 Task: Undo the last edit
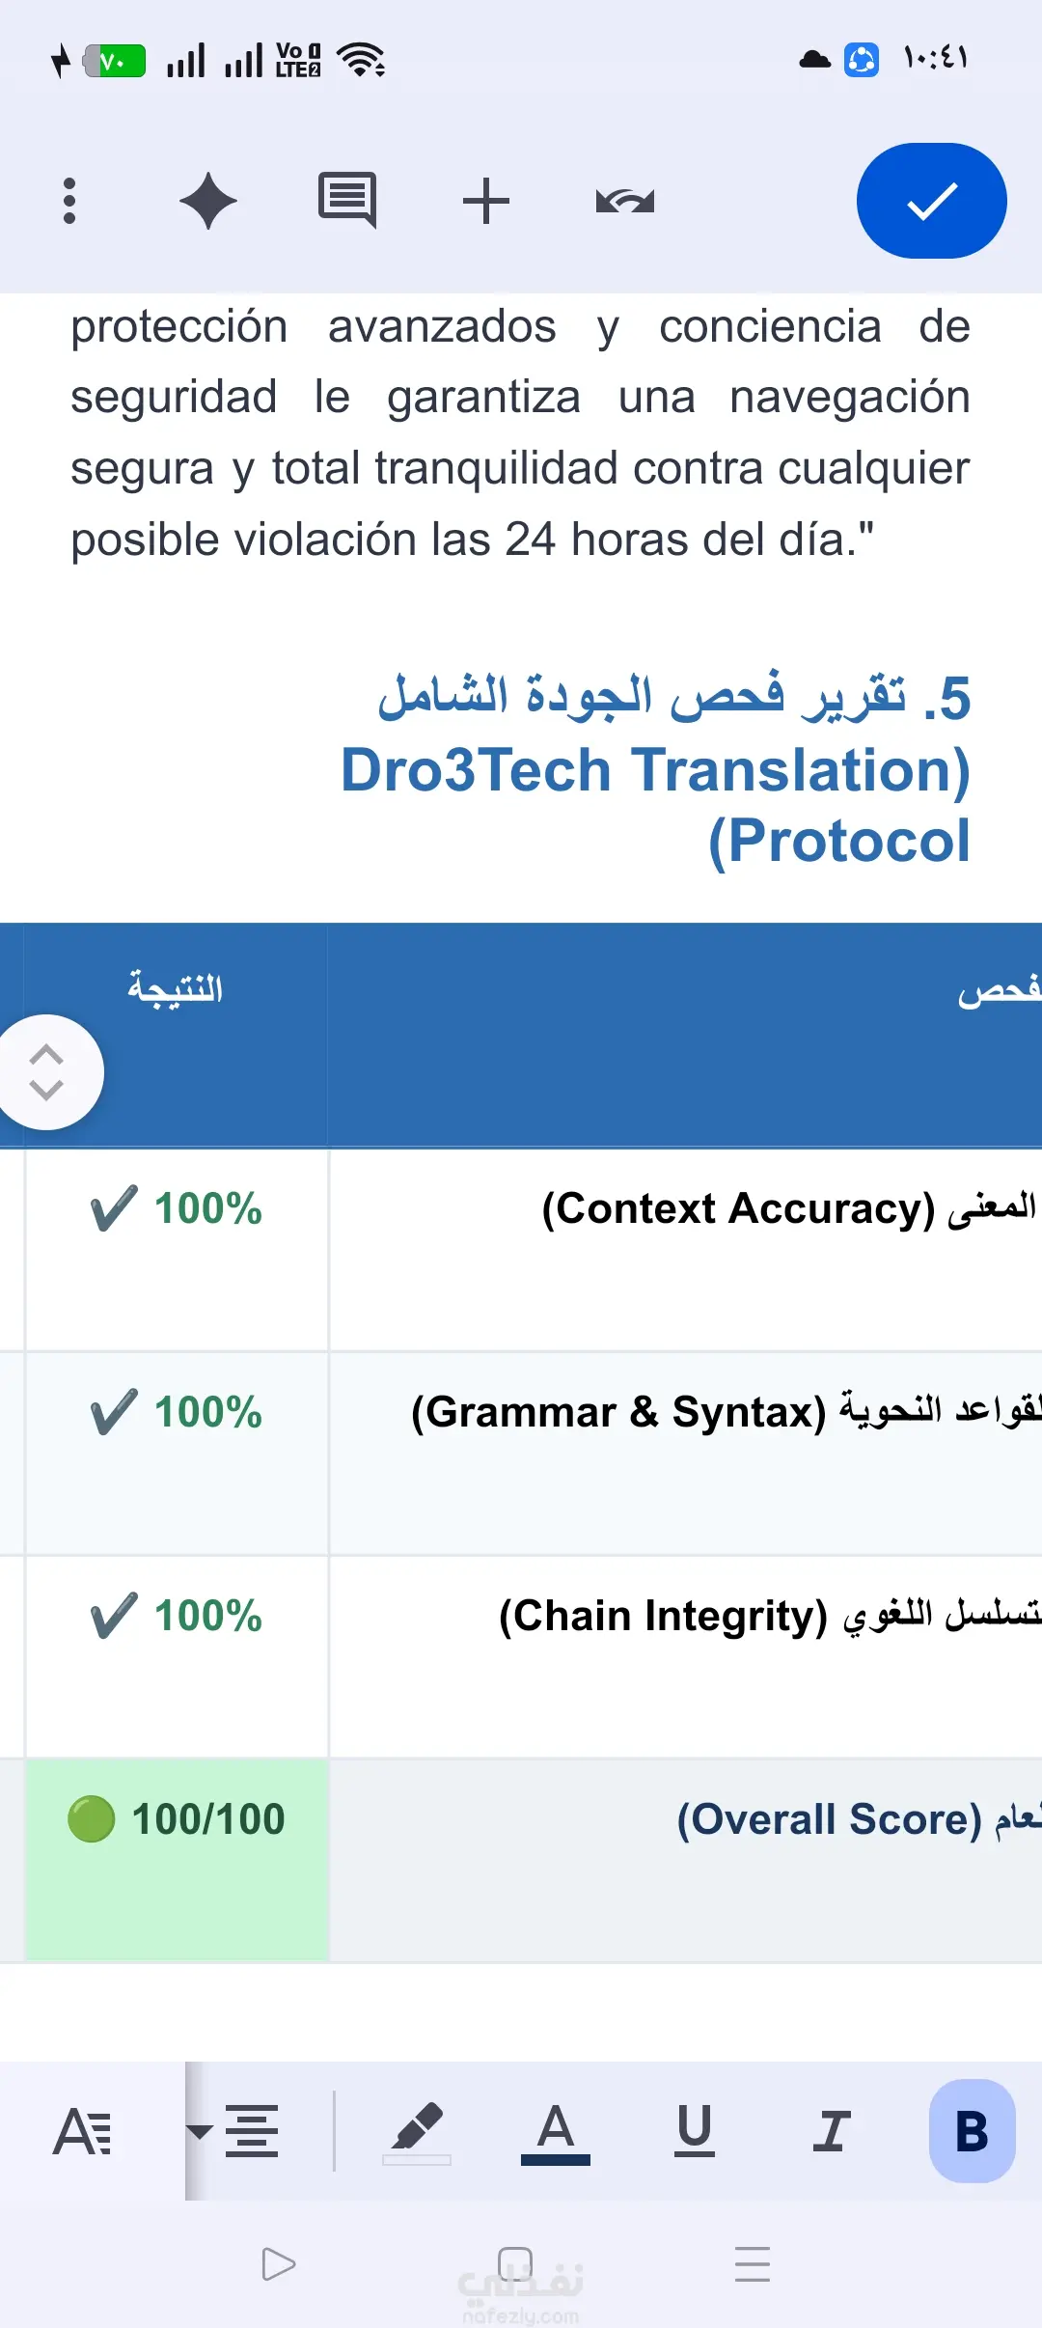coord(625,201)
